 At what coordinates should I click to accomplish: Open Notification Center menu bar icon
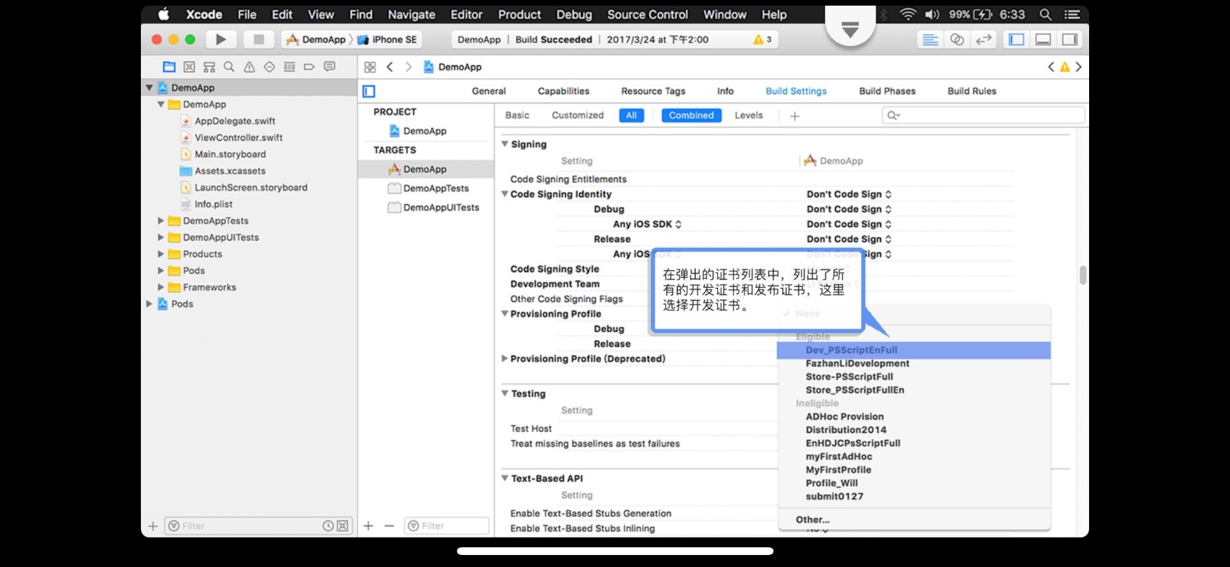[x=1071, y=14]
